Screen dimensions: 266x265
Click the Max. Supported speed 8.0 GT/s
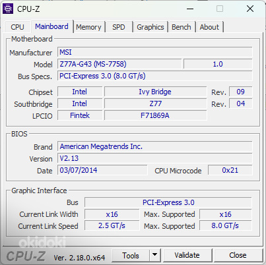pos(226,225)
